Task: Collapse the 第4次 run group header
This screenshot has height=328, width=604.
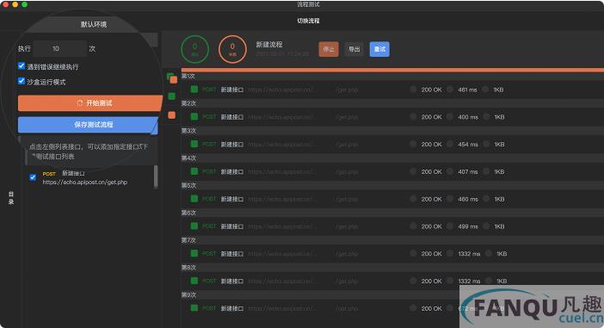Action: [x=392, y=158]
